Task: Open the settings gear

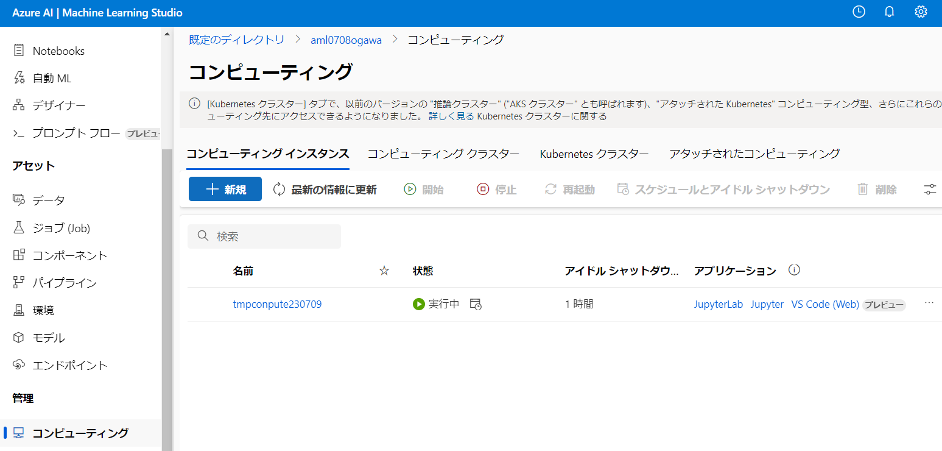Action: (921, 12)
